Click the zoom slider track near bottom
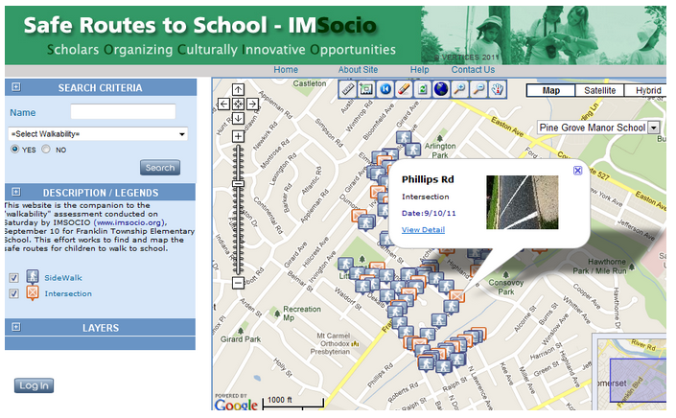Screen dimensions: 676x418 click(x=238, y=267)
